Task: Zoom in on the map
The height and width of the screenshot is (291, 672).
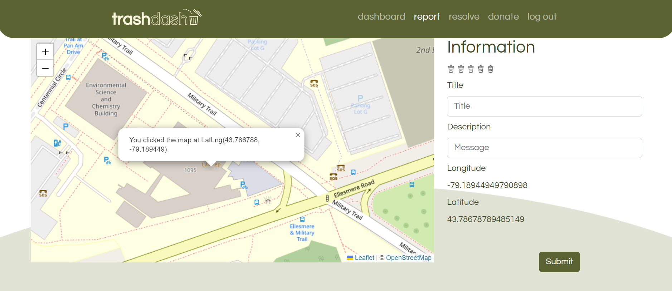Action: [45, 52]
